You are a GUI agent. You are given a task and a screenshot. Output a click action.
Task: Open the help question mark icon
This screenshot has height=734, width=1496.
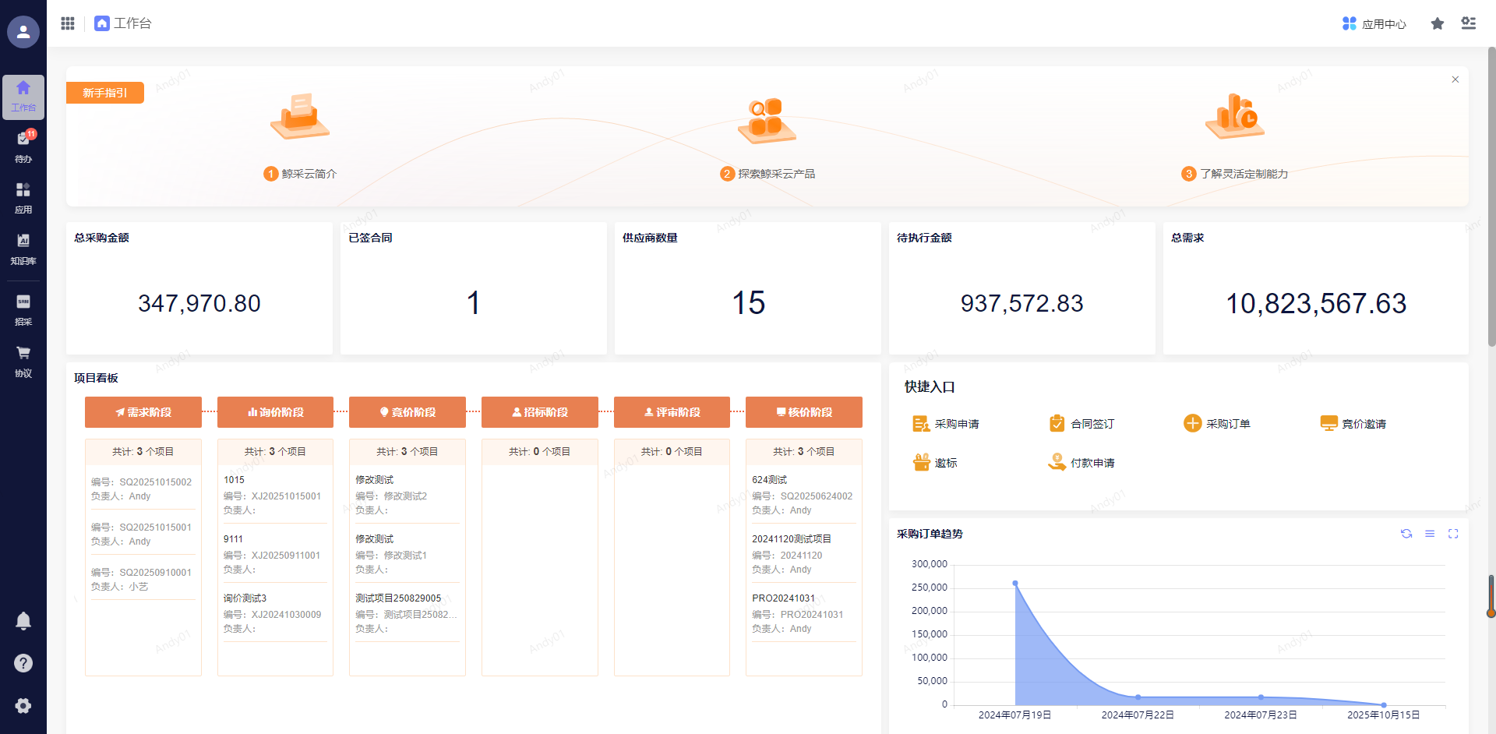tap(23, 663)
